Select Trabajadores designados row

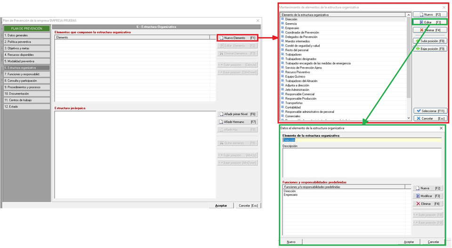pos(343,59)
